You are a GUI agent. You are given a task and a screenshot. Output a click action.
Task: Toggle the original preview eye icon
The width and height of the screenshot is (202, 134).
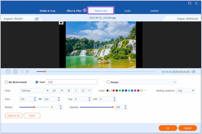click(x=37, y=19)
